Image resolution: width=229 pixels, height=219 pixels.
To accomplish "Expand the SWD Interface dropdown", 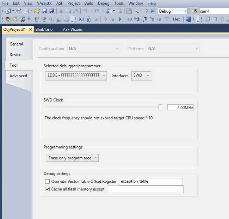I will (x=141, y=75).
